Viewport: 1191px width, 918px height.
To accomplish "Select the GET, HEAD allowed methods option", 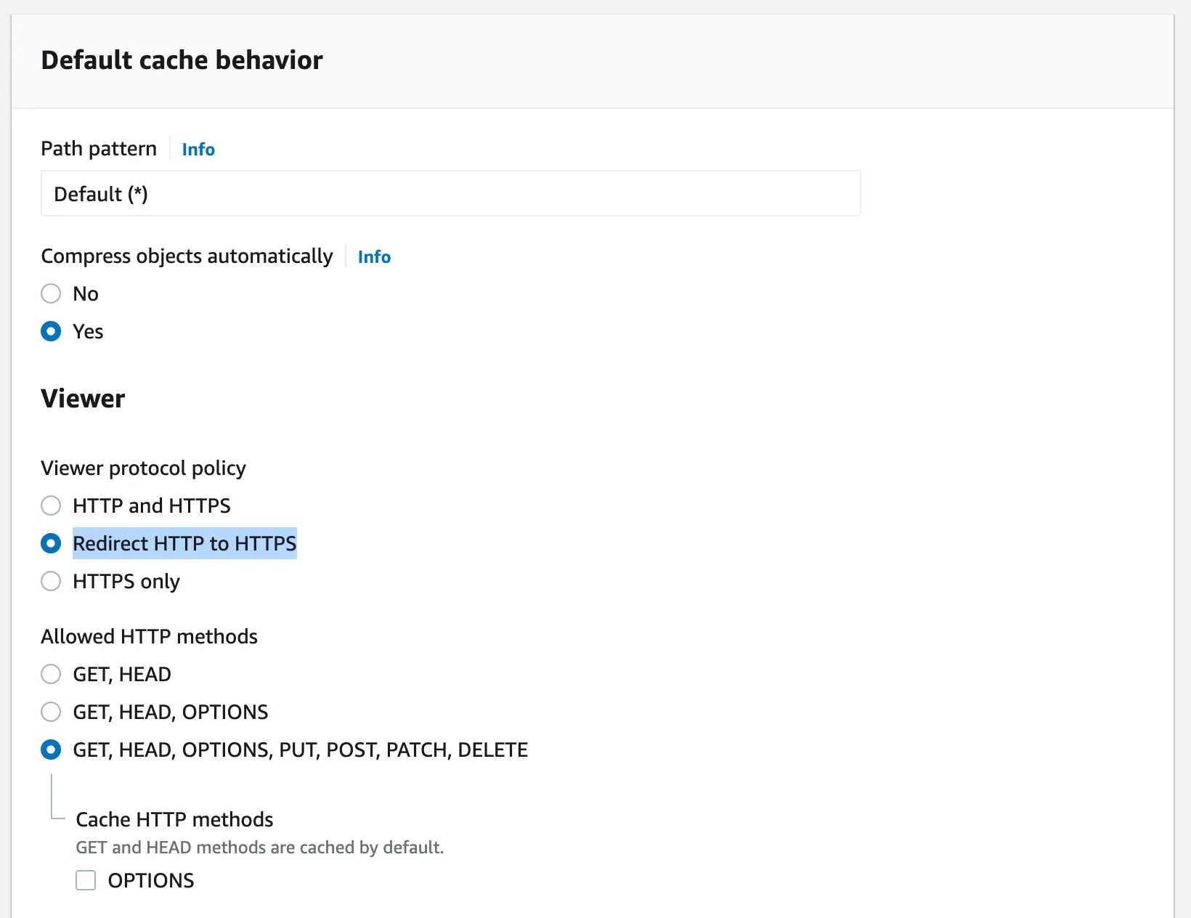I will tap(51, 674).
